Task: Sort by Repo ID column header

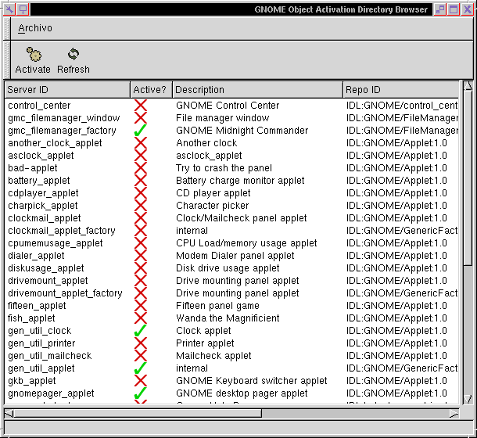Action: click(400, 90)
